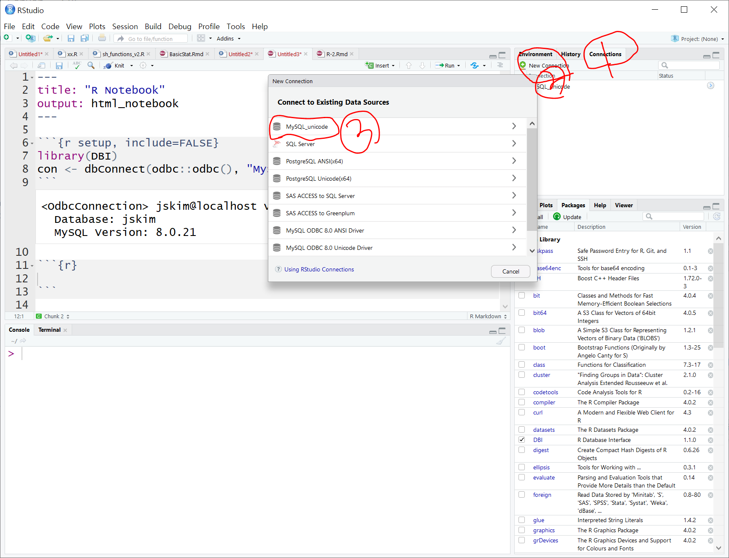729x558 pixels.
Task: Cancel the New Connection dialog
Action: point(510,271)
